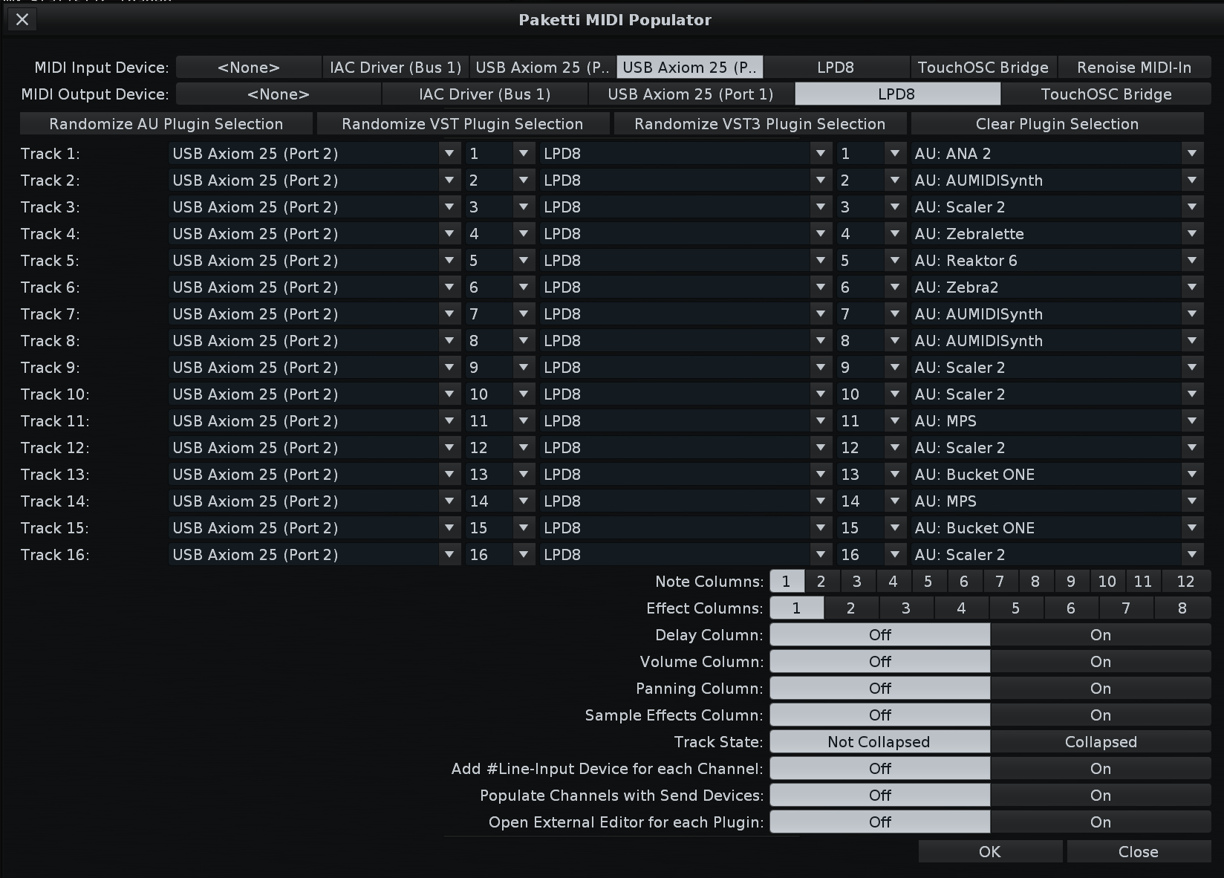
Task: Click Randomize VST3 Plugin Selection
Action: tap(759, 124)
